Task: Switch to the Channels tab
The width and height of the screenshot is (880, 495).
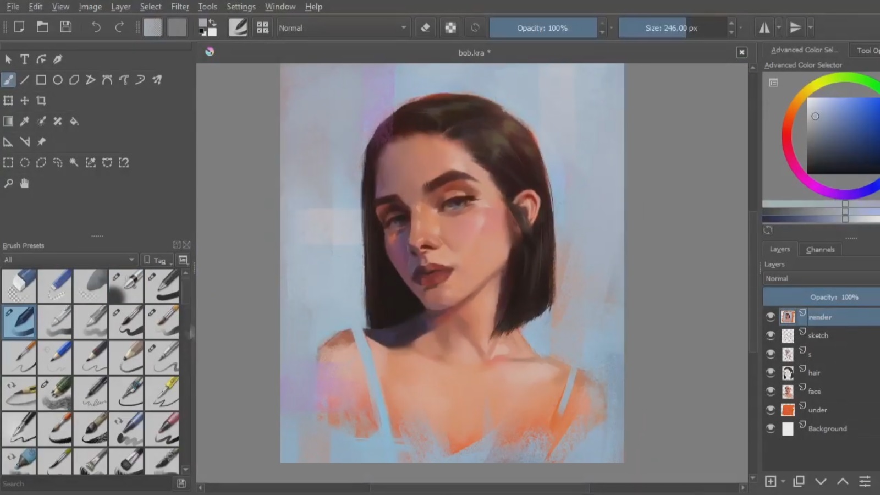Action: [x=820, y=249]
